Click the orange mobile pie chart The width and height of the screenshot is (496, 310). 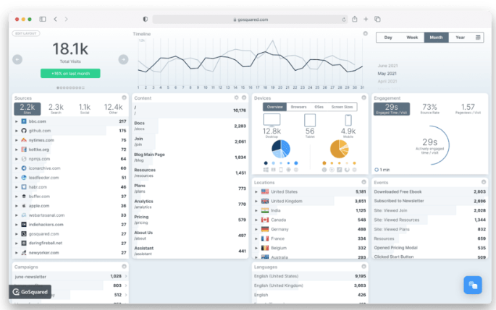coord(340,149)
